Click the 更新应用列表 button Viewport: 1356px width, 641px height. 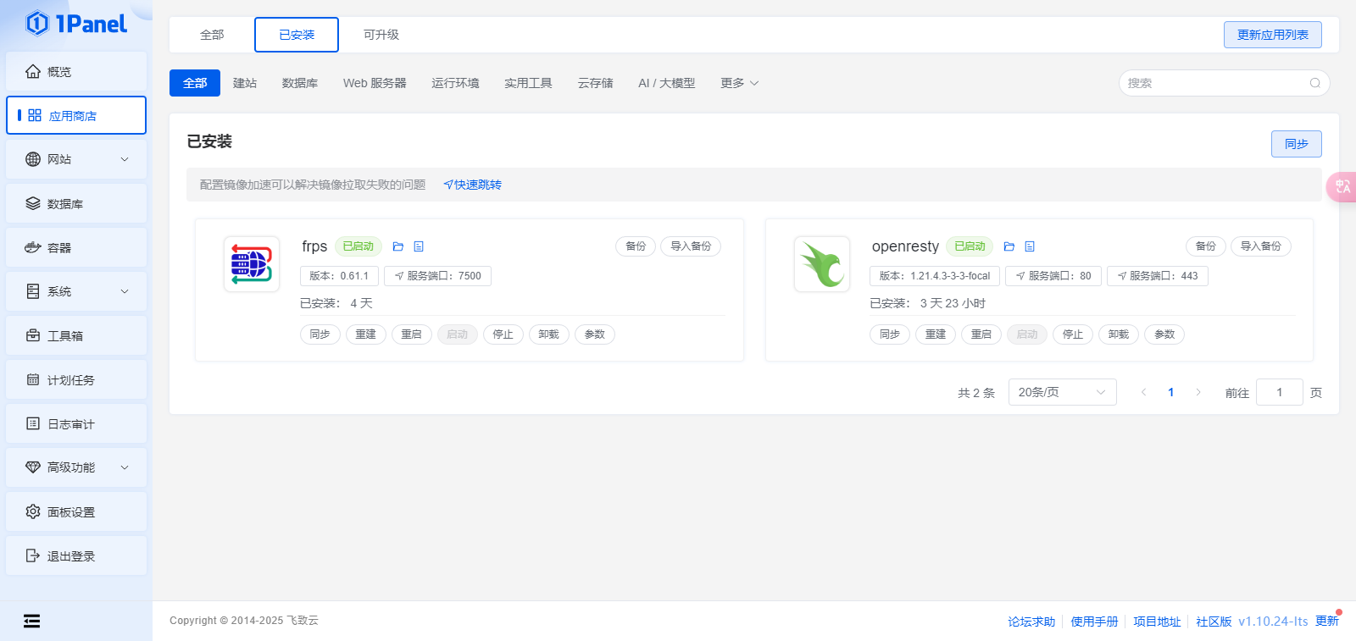(x=1272, y=35)
